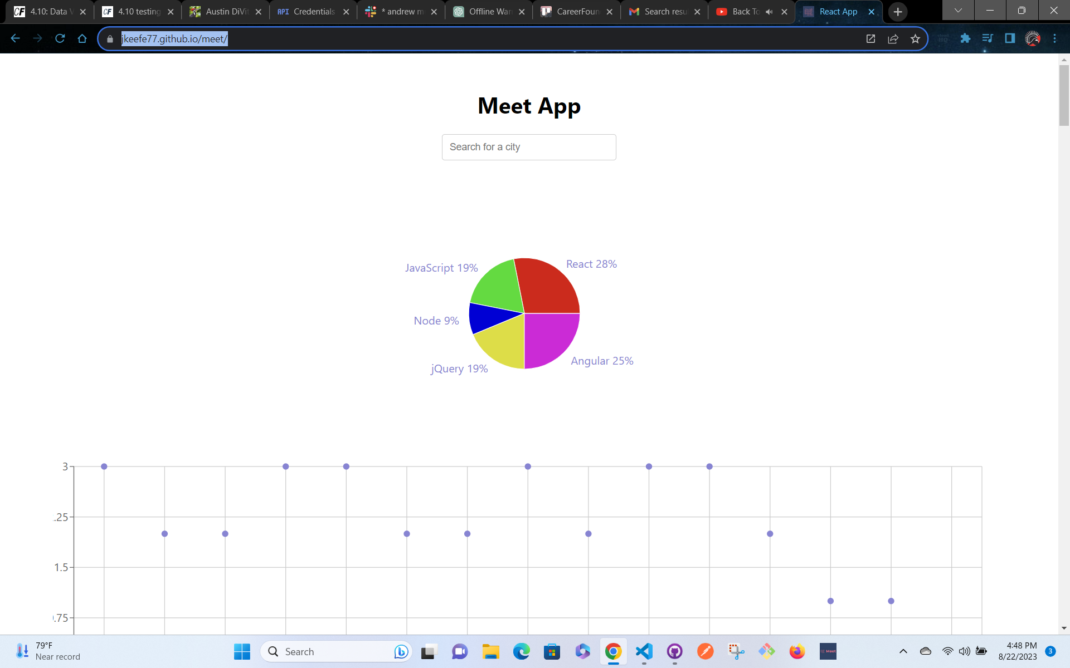Open Microsoft Edge from the taskbar
Viewport: 1070px width, 668px height.
click(522, 651)
